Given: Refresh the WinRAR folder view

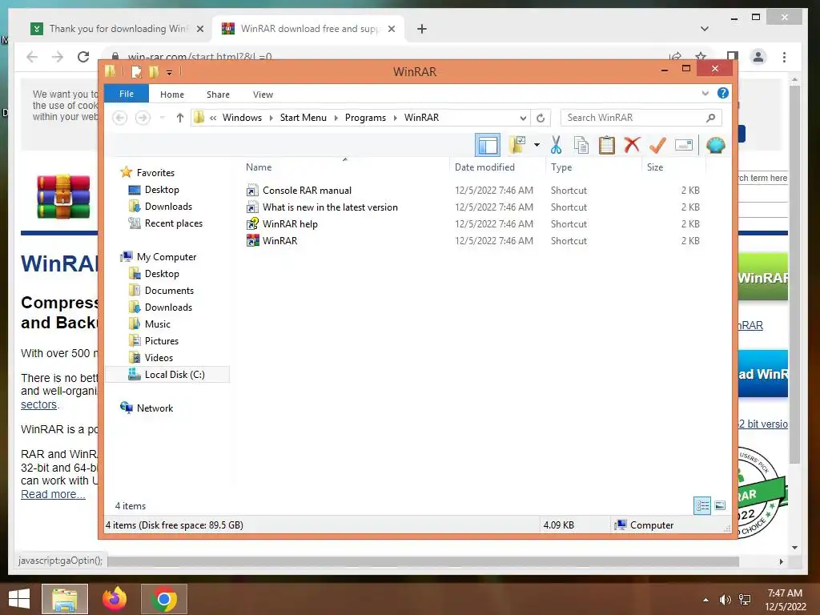Looking at the screenshot, I should tap(541, 118).
